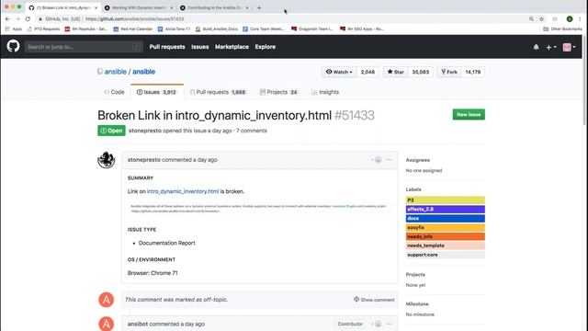The height and width of the screenshot is (331, 588).
Task: Switch to Working With Dynamic Inventory tab
Action: pyautogui.click(x=139, y=7)
